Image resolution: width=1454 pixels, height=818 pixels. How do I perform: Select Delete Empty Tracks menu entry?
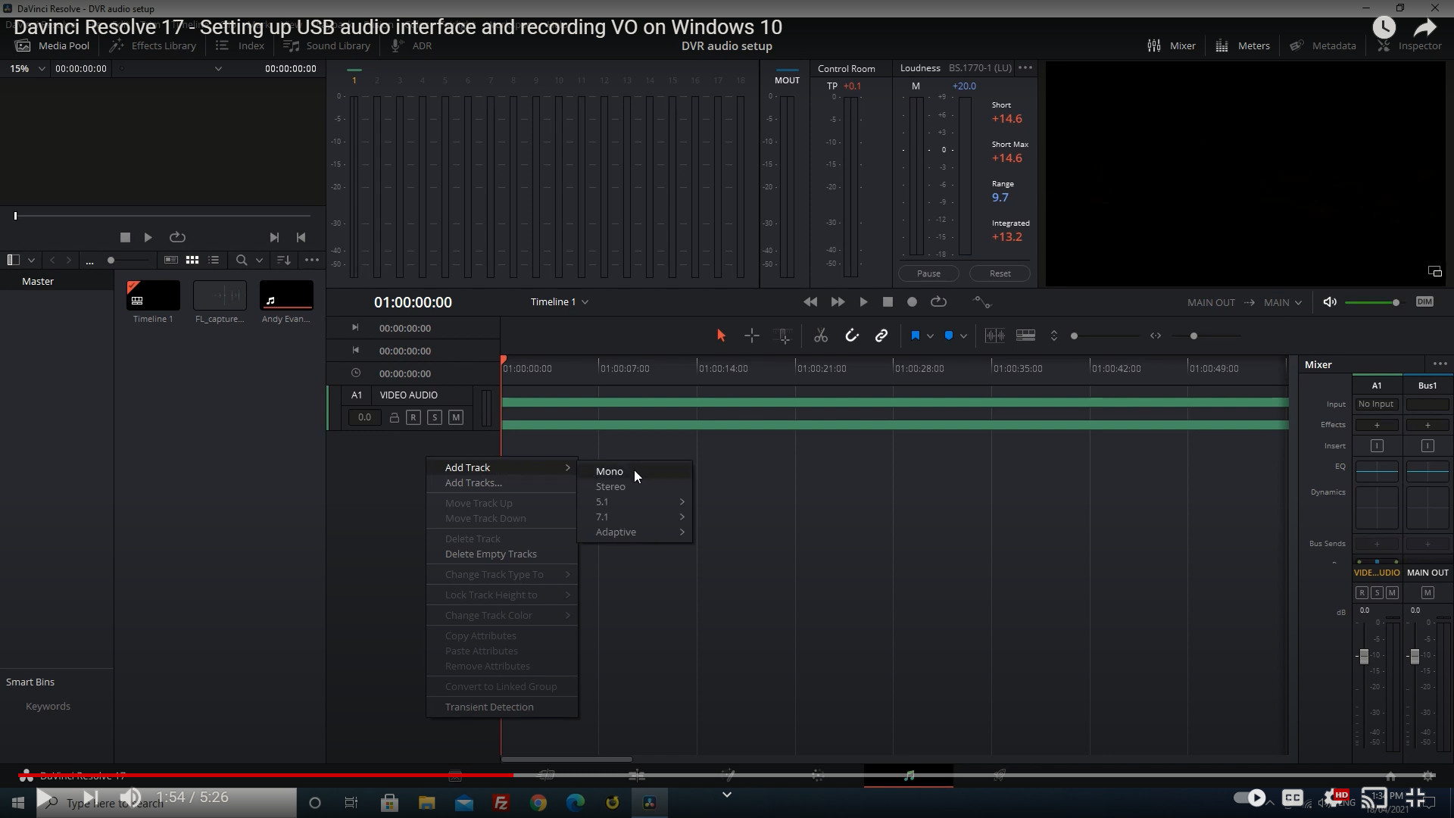[x=502, y=554]
